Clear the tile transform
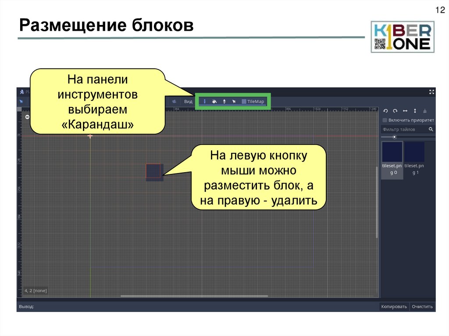449x336 pixels. (x=425, y=111)
